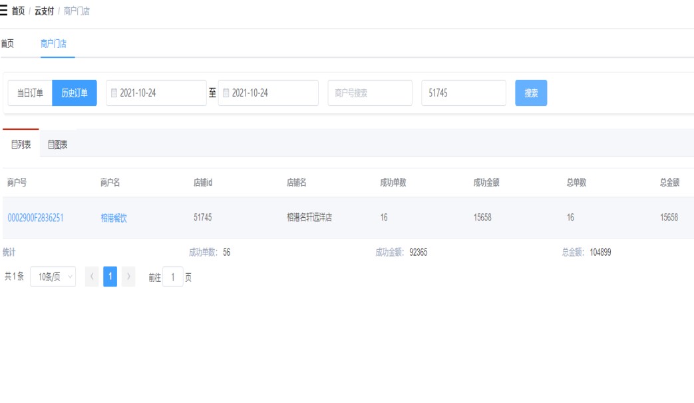Image resolution: width=694 pixels, height=403 pixels.
Task: Click the end date calendar icon
Action: point(226,93)
